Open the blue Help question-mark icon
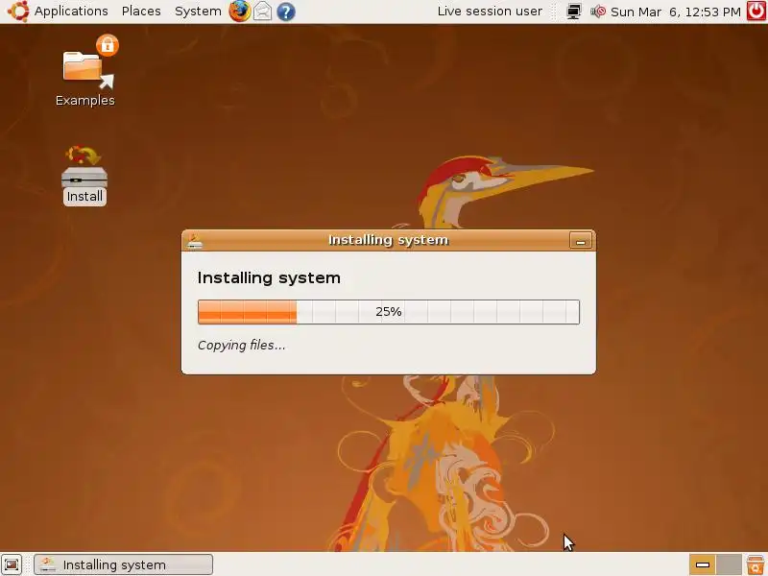This screenshot has height=576, width=768. tap(285, 12)
